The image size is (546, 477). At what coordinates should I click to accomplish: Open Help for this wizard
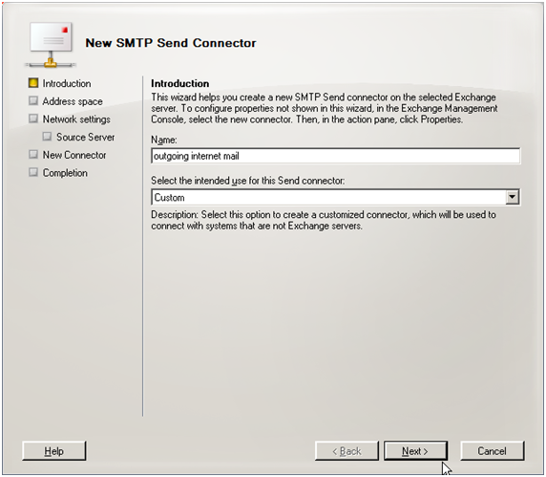(54, 451)
